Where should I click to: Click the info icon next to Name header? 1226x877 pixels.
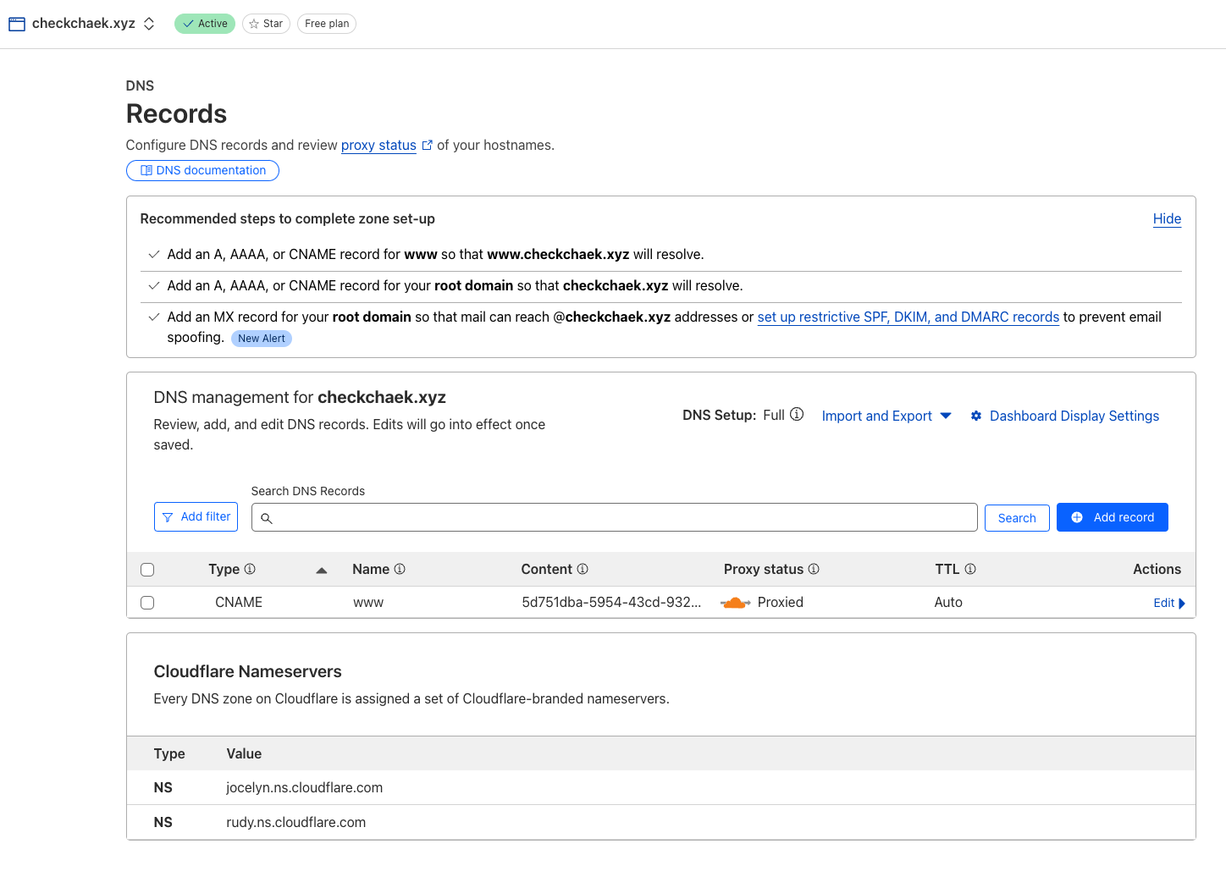[x=400, y=569]
